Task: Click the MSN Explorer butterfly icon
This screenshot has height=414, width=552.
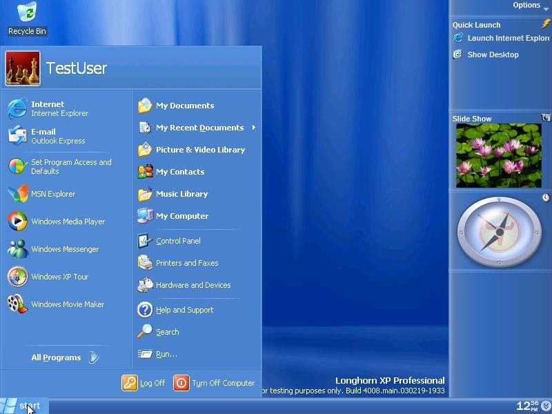Action: pyautogui.click(x=18, y=194)
